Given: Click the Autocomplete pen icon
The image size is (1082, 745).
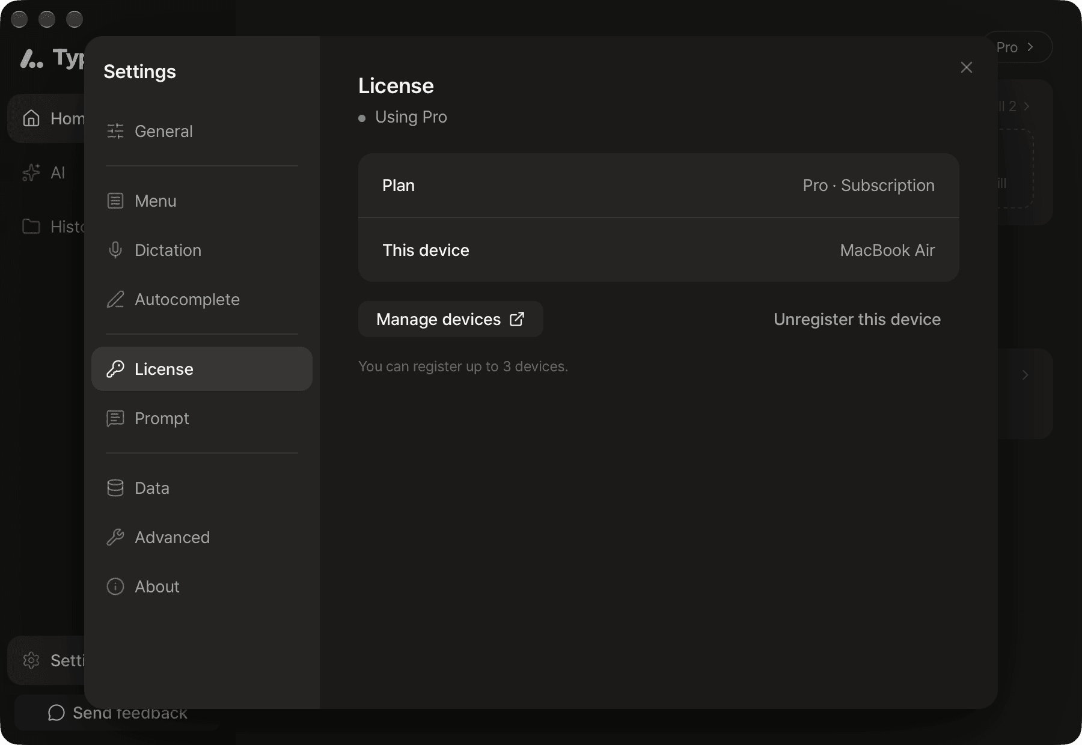Looking at the screenshot, I should [115, 299].
